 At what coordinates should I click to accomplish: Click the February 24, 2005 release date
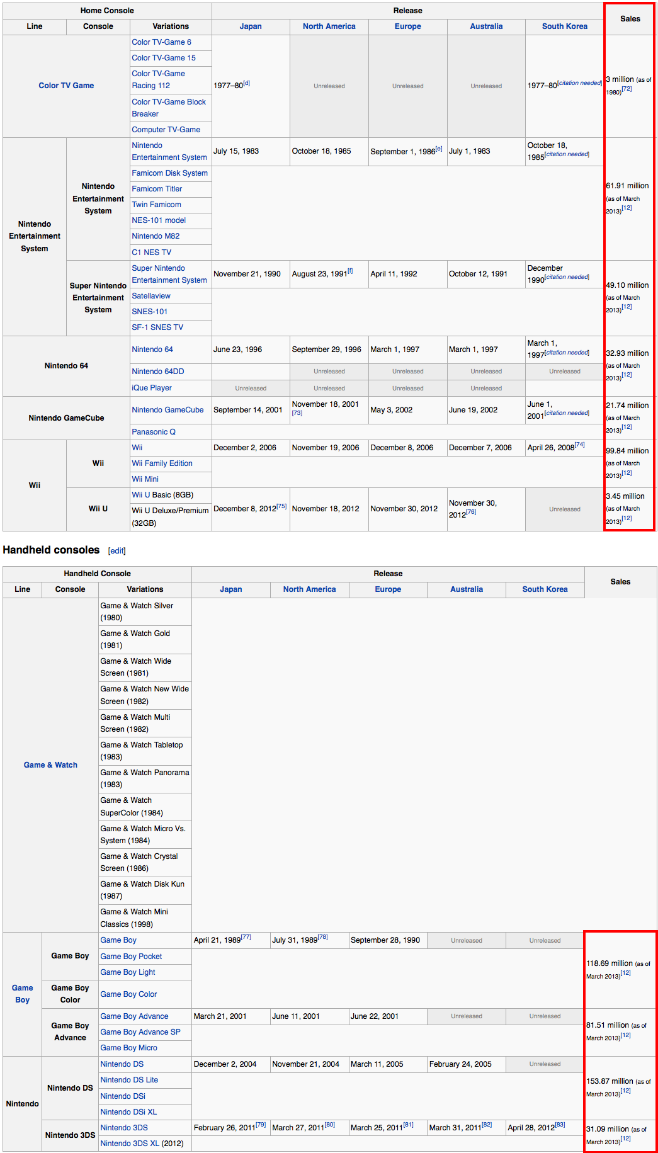tap(460, 1064)
